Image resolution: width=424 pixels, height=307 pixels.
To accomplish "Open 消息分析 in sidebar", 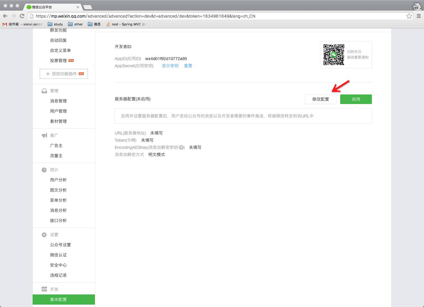I will point(58,210).
